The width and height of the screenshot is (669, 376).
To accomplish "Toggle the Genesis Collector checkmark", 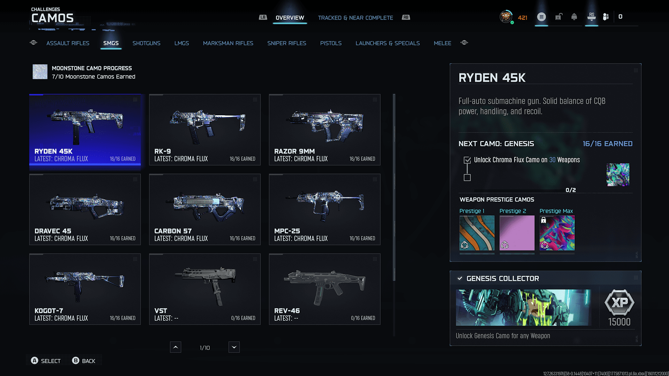I will pyautogui.click(x=460, y=279).
